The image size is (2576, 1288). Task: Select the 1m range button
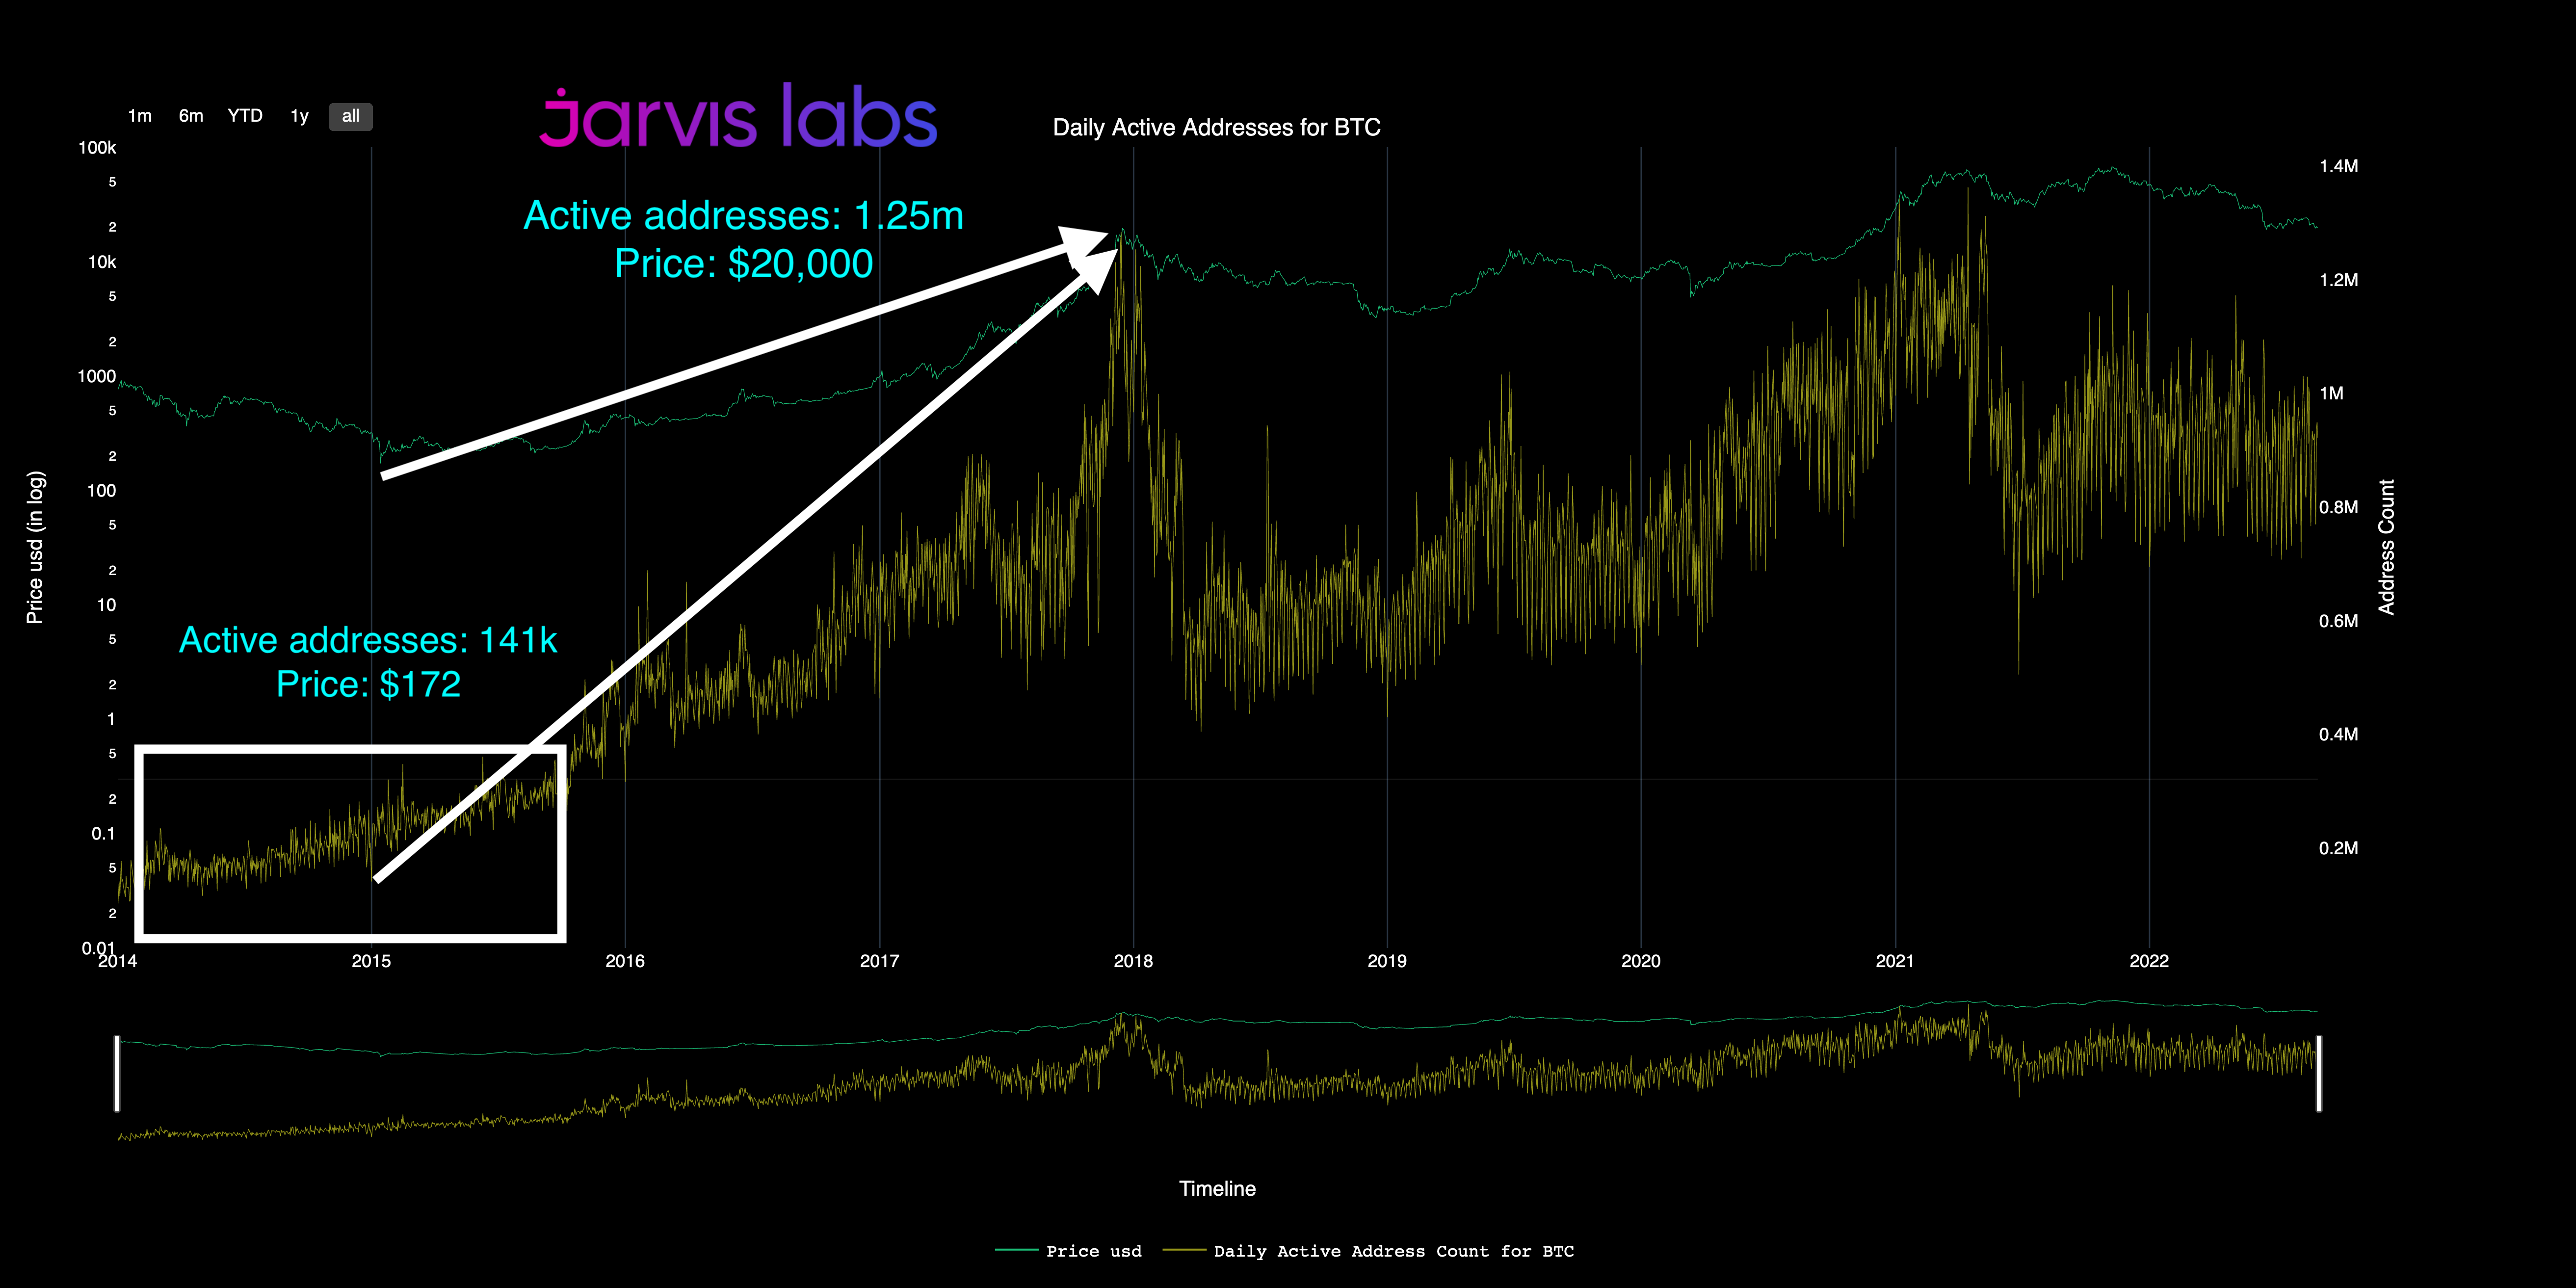[140, 116]
